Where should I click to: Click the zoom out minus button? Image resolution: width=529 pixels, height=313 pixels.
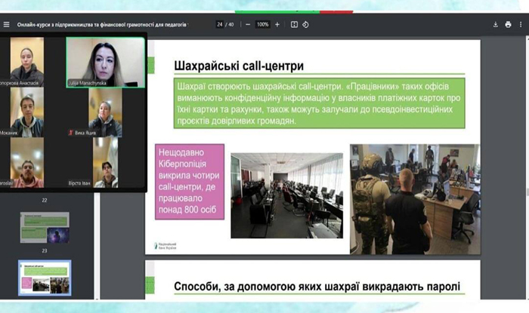click(248, 24)
